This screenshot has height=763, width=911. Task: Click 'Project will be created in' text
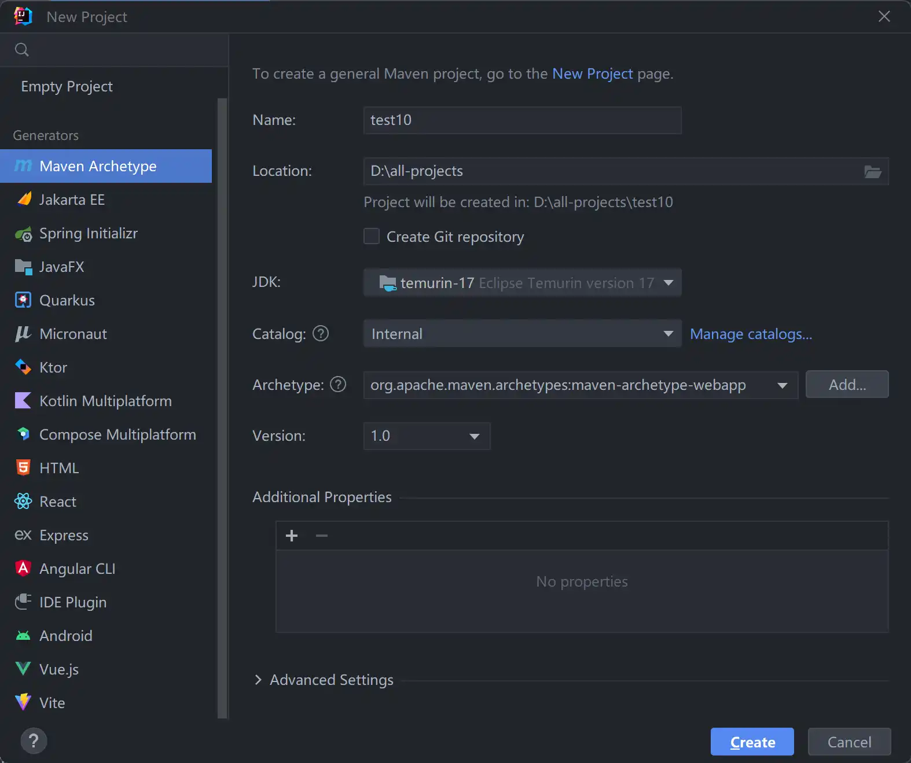point(518,202)
